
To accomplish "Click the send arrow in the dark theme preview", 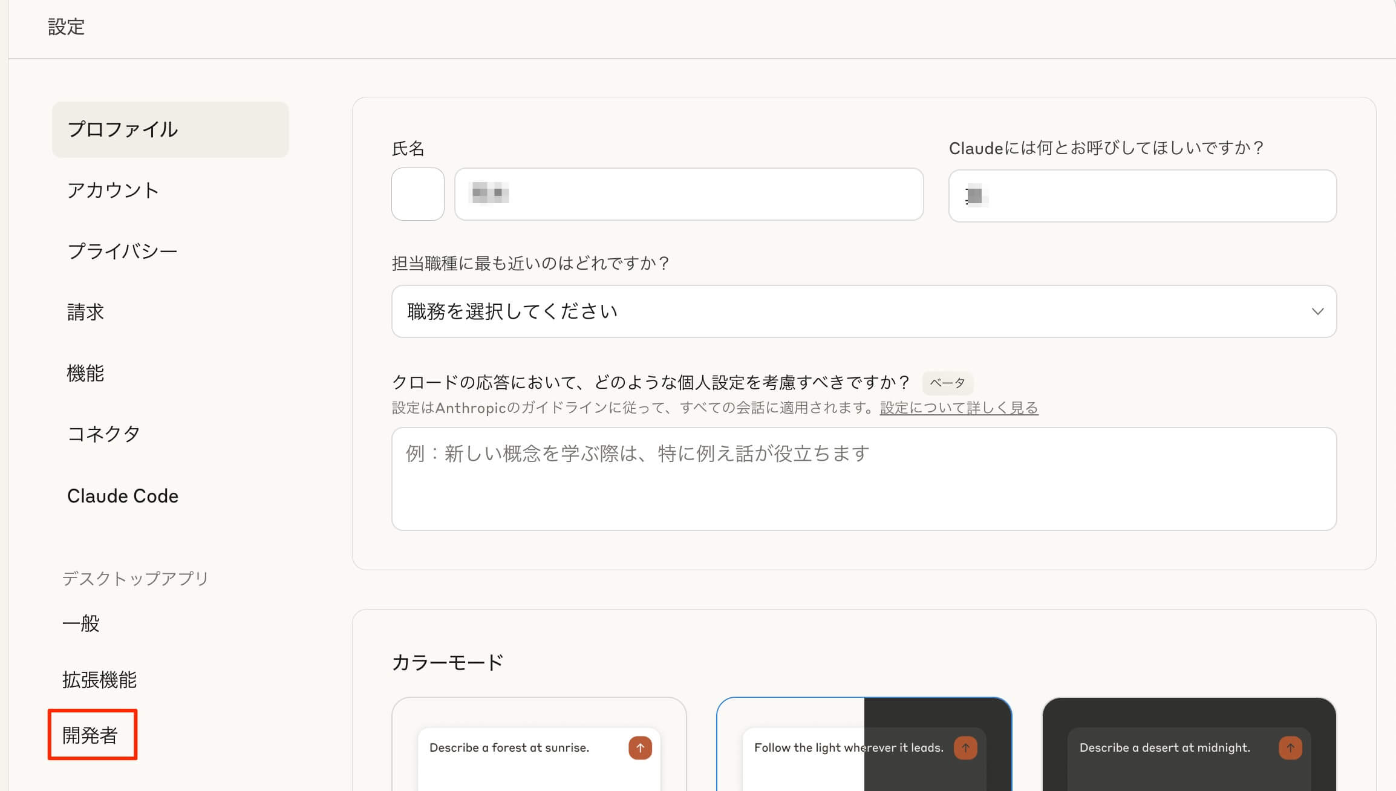I will point(1290,747).
